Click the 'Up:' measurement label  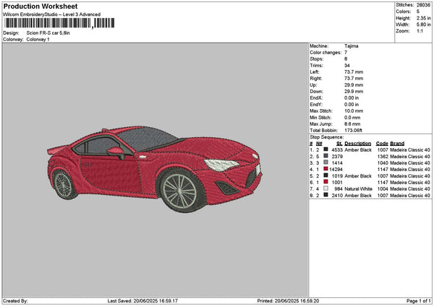313,85
